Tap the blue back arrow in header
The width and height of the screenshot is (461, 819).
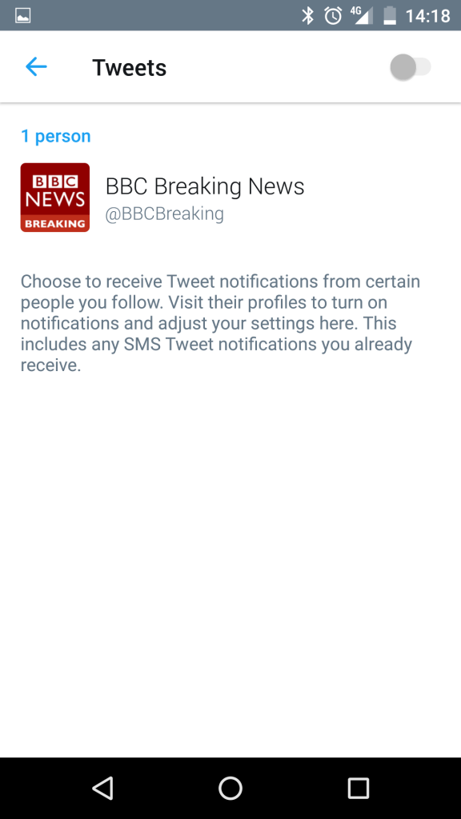pyautogui.click(x=36, y=67)
